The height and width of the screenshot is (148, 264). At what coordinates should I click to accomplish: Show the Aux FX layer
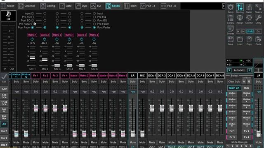click(4, 110)
